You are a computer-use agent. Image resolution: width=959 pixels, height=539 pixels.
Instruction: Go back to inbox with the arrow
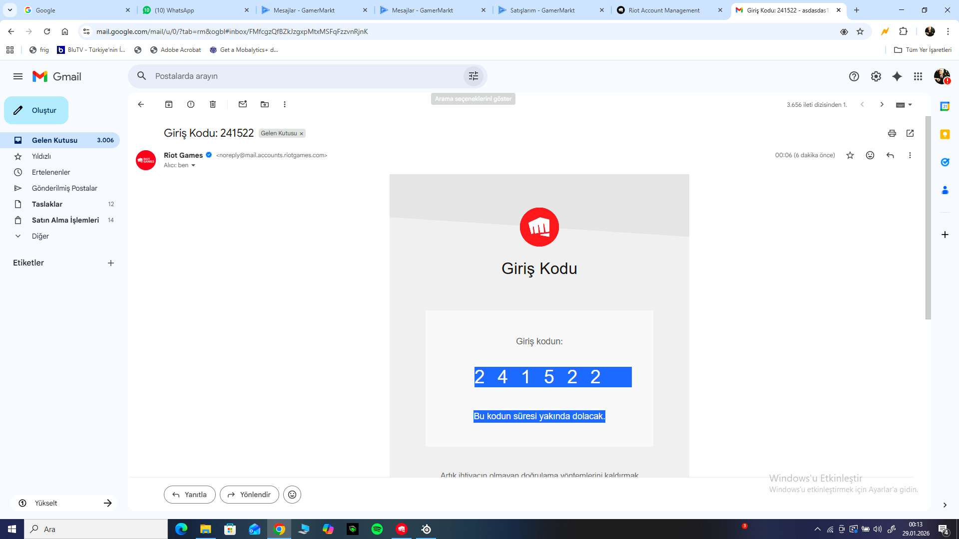141,104
